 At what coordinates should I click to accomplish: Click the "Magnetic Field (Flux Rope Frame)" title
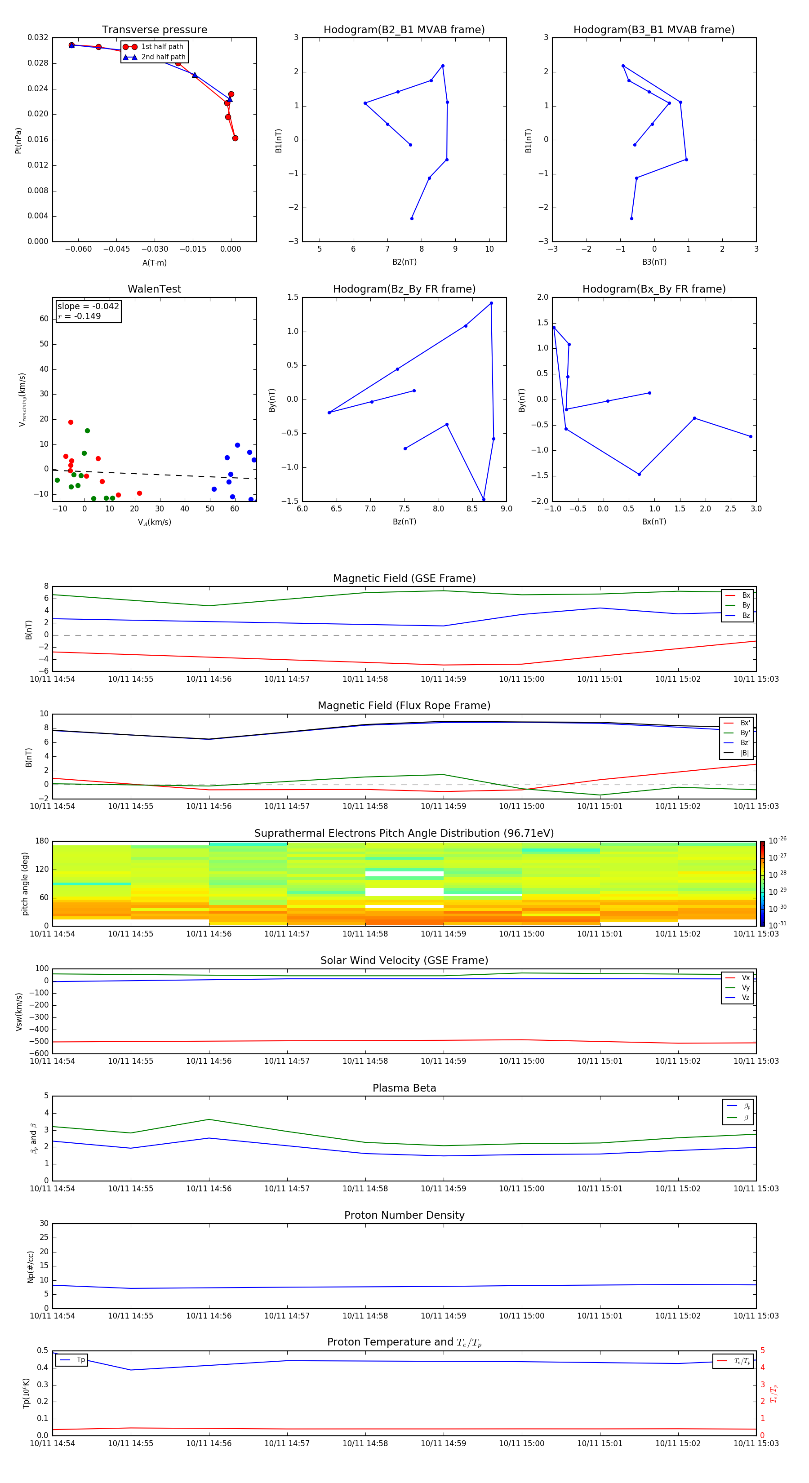404,705
